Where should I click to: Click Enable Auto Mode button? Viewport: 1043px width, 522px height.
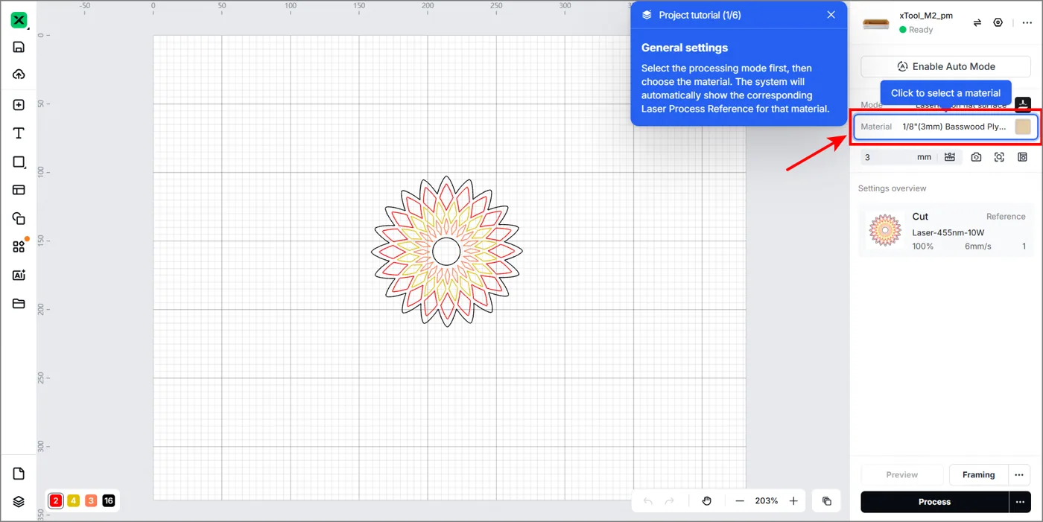click(946, 66)
